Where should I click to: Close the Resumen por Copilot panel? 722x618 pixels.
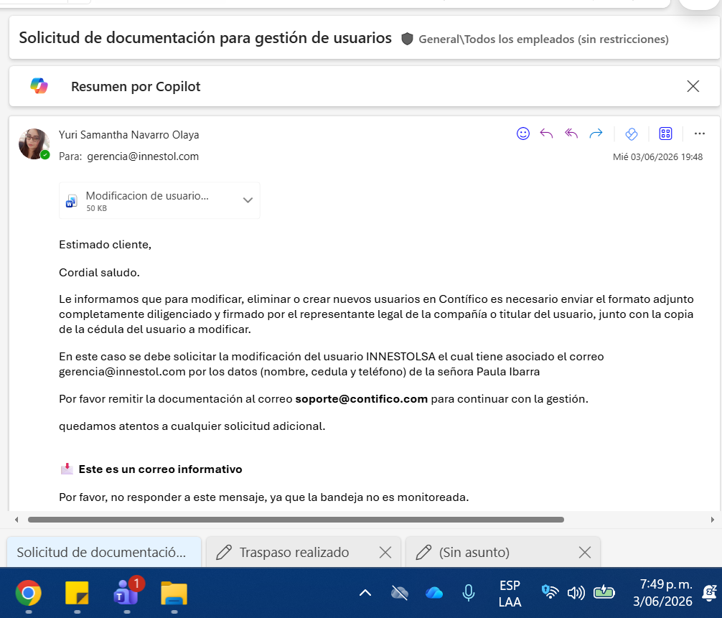click(693, 86)
